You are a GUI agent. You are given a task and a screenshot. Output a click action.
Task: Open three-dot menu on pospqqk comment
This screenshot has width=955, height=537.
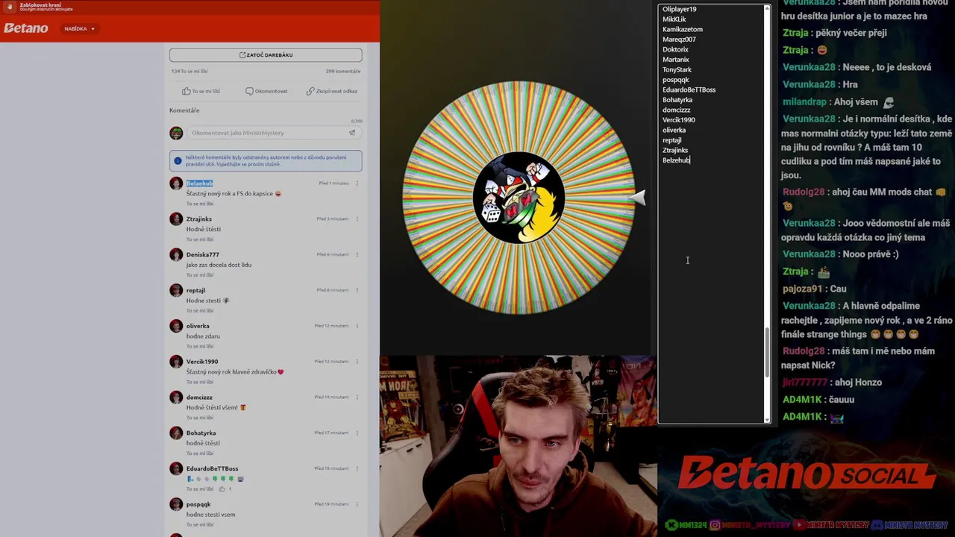coord(357,504)
